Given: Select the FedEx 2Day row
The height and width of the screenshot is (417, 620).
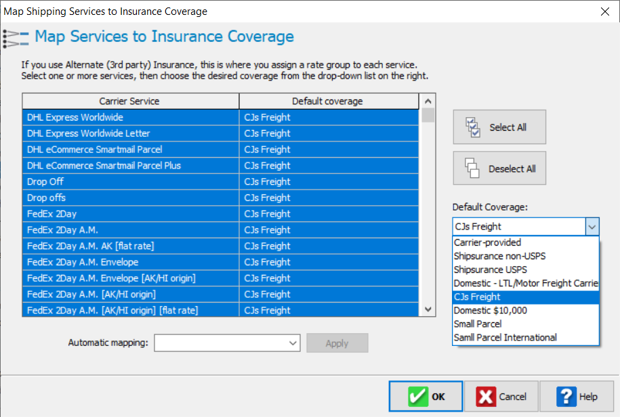Looking at the screenshot, I should (220, 214).
